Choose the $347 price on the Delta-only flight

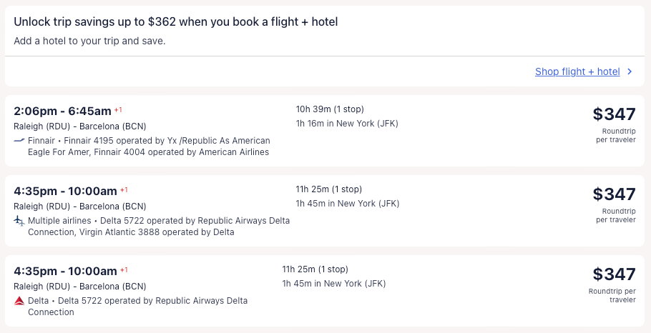[x=614, y=274]
